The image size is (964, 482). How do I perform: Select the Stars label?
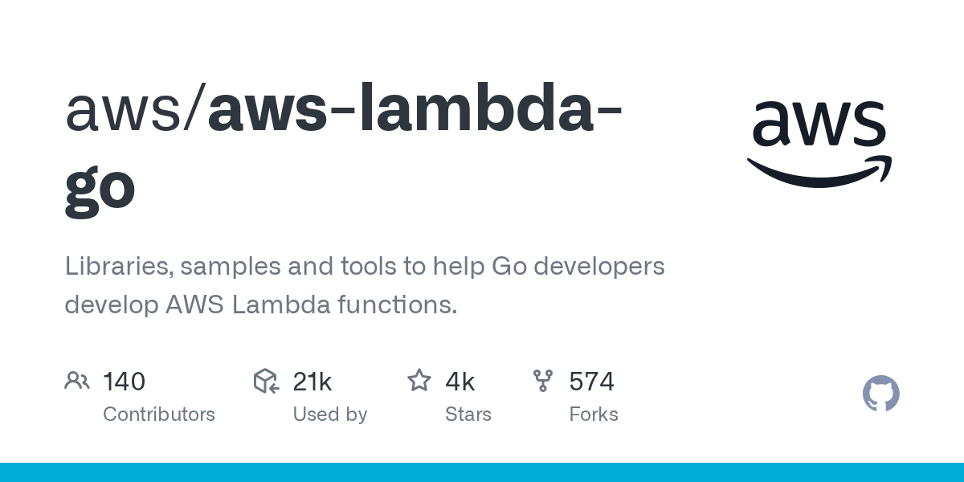(468, 415)
